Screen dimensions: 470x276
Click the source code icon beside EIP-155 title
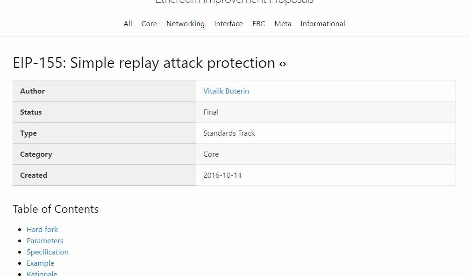click(283, 64)
